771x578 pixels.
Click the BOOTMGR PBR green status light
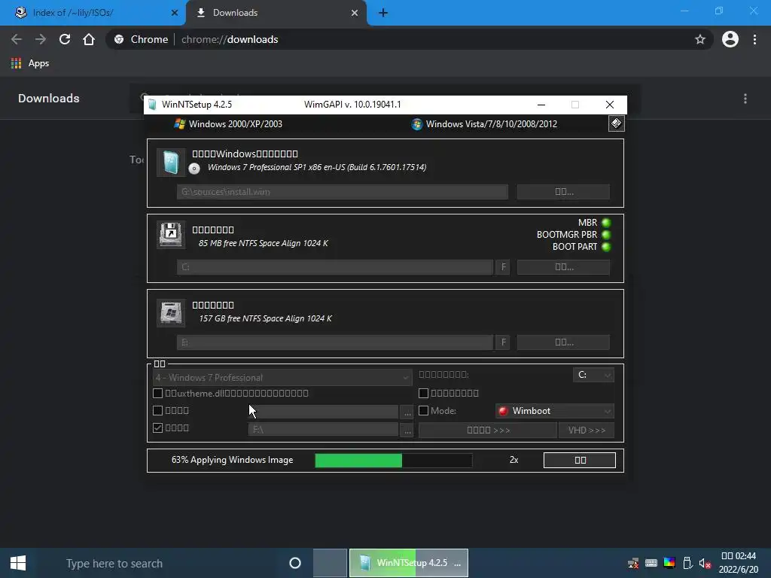(x=606, y=235)
